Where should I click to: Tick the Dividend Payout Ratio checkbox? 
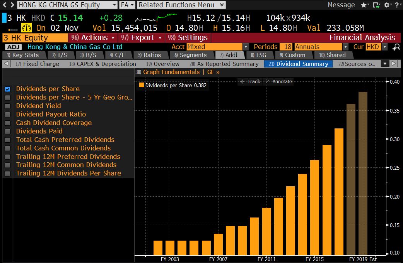click(x=7, y=115)
